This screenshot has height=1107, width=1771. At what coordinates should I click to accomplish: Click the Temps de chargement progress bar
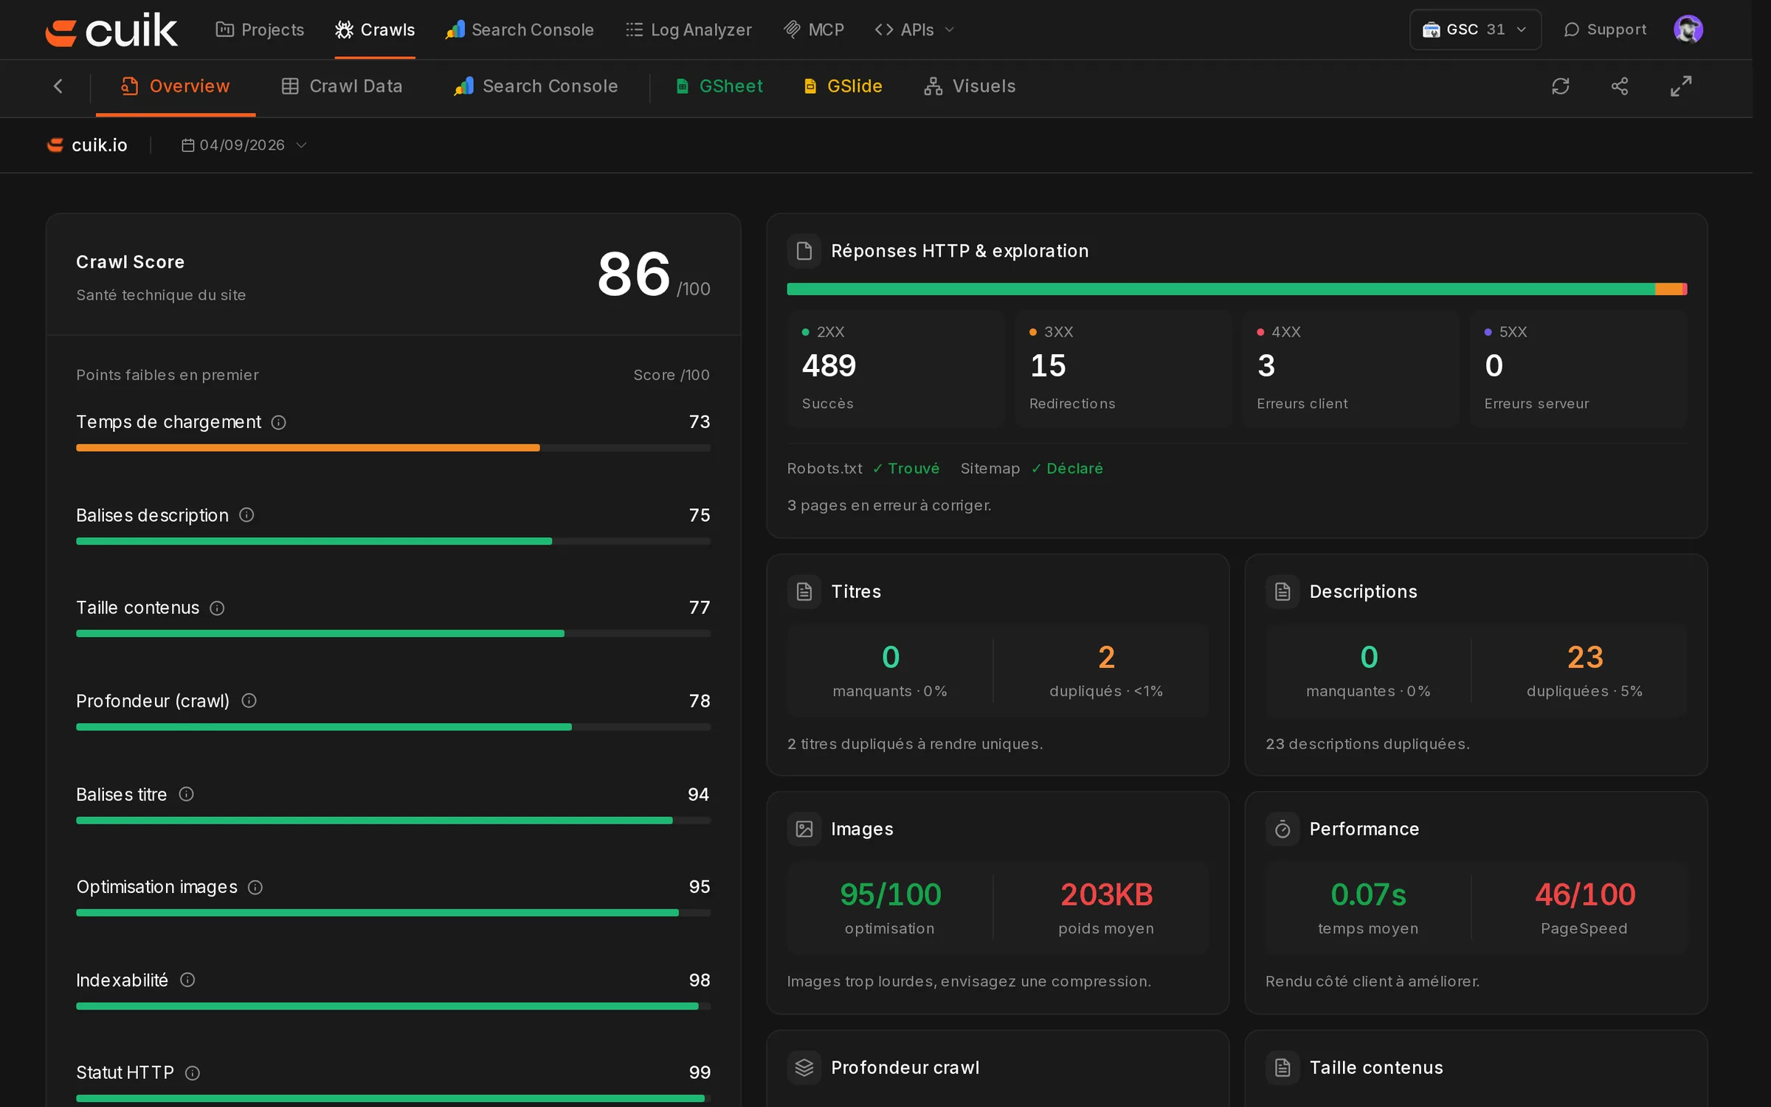(393, 448)
